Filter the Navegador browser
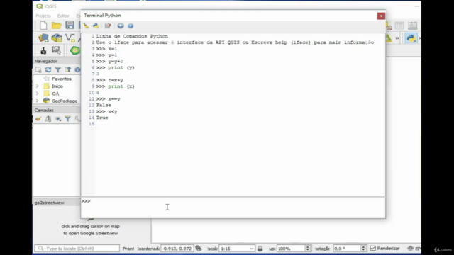 [58, 69]
